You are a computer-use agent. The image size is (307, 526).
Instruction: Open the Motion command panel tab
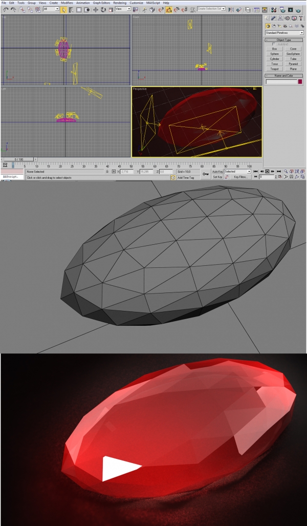click(287, 18)
